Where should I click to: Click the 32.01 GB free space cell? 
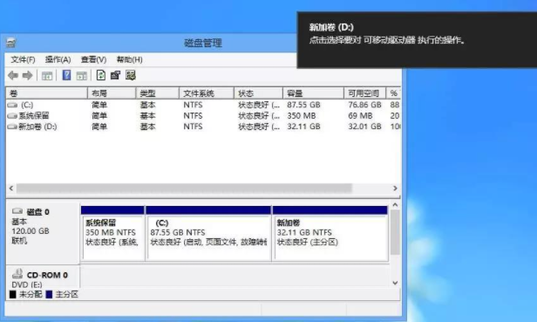click(x=364, y=127)
